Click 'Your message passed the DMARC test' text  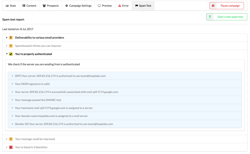point(38,100)
